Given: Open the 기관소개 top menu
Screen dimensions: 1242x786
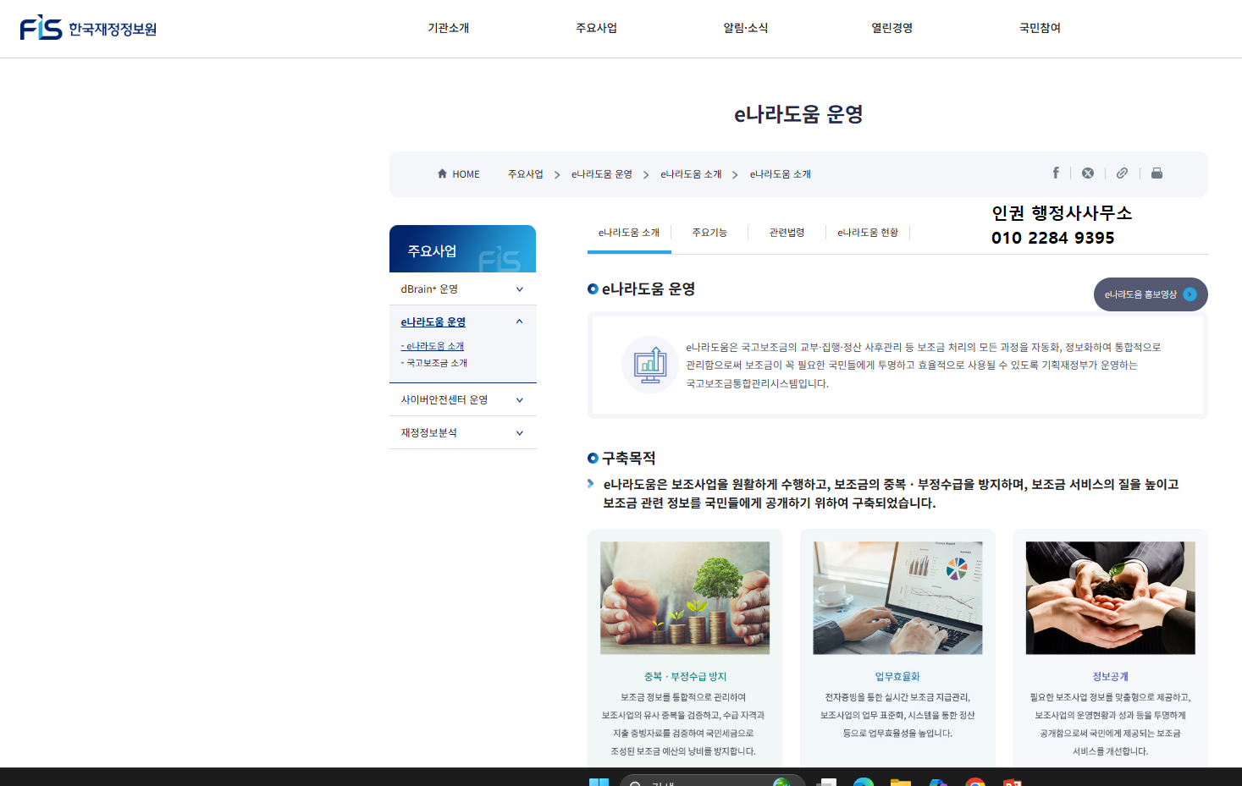Looking at the screenshot, I should coord(449,28).
